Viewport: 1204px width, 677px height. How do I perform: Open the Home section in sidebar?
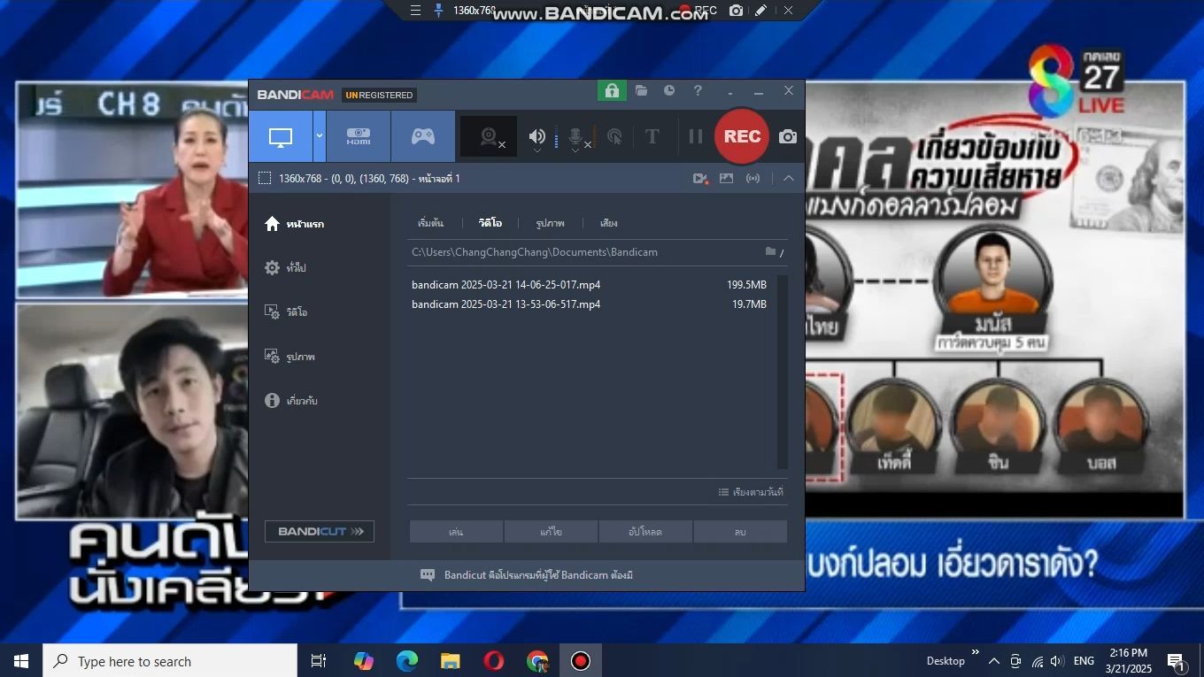click(295, 224)
